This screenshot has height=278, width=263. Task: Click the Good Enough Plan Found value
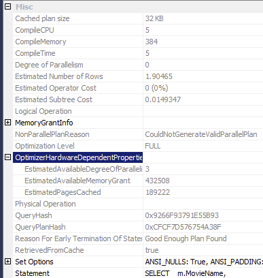186,238
